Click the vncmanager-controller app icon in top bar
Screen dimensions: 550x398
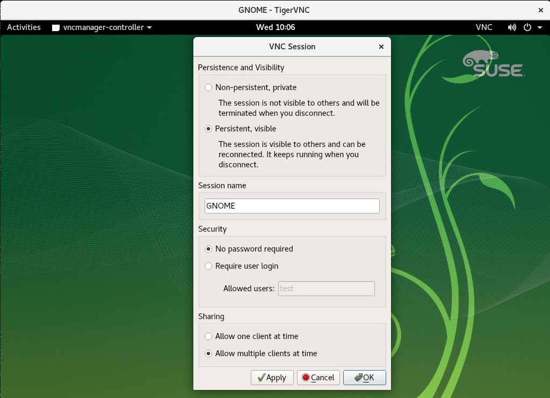[x=56, y=27]
